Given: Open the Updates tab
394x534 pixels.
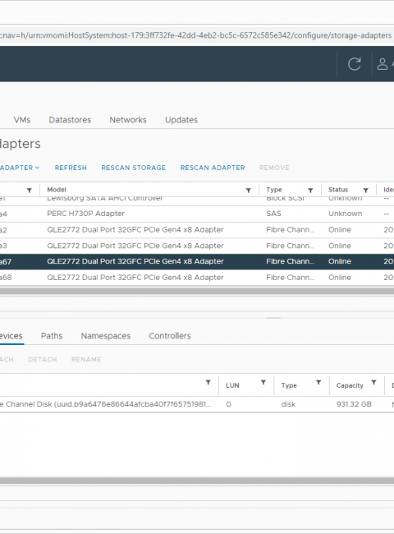Looking at the screenshot, I should coord(181,120).
